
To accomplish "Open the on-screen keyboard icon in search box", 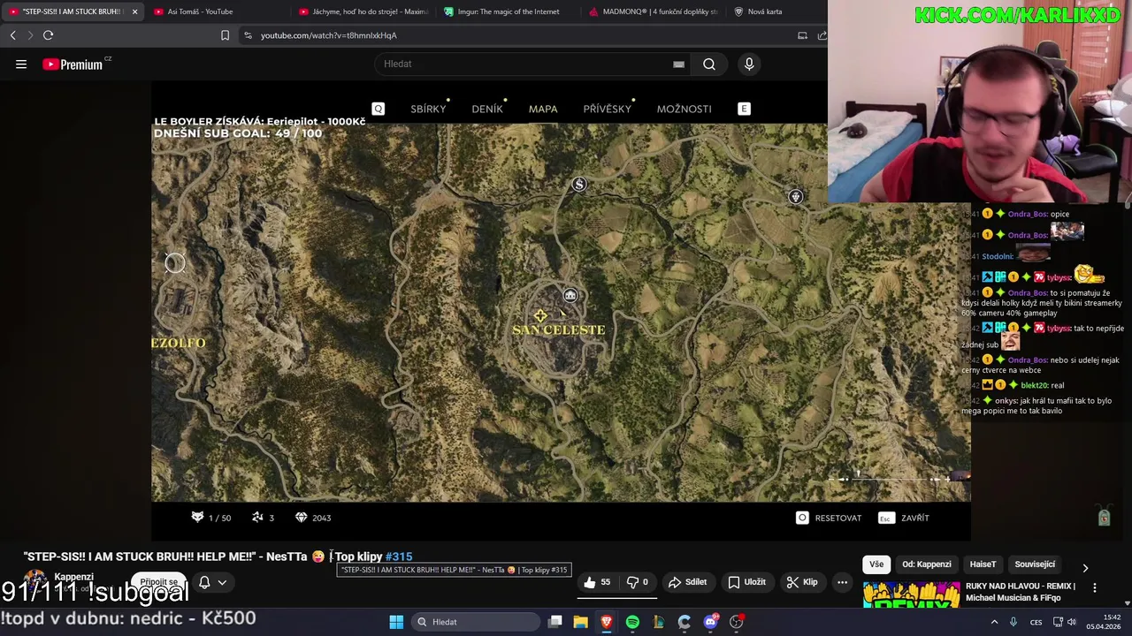I will click(678, 64).
